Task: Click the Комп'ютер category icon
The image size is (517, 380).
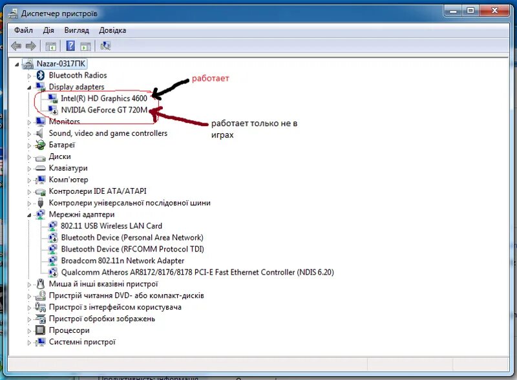Action: pyautogui.click(x=40, y=180)
